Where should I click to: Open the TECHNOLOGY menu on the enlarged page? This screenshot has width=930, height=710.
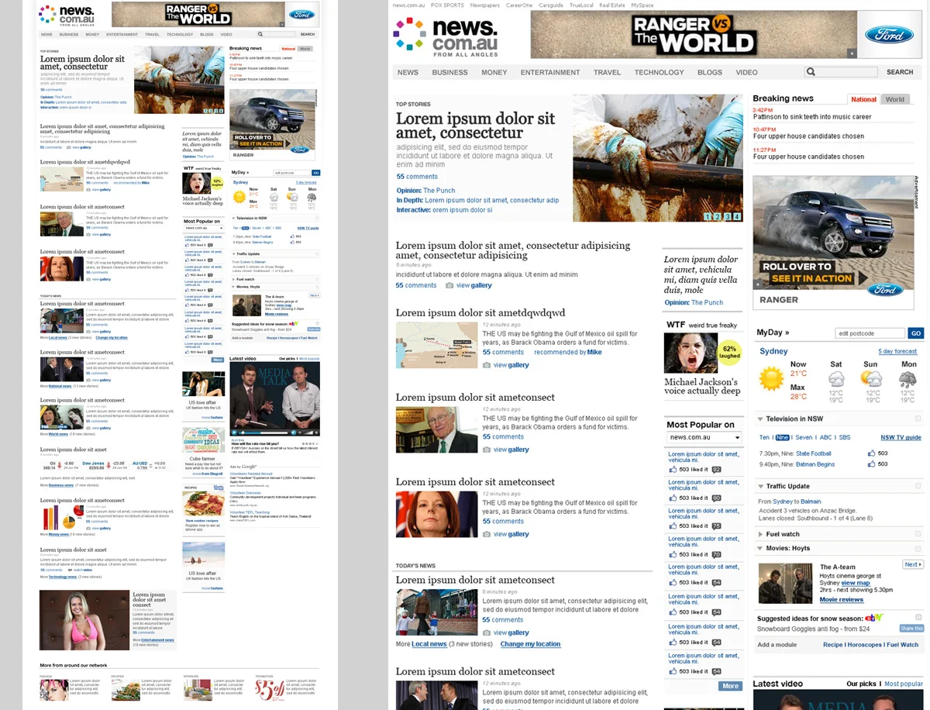pyautogui.click(x=660, y=72)
